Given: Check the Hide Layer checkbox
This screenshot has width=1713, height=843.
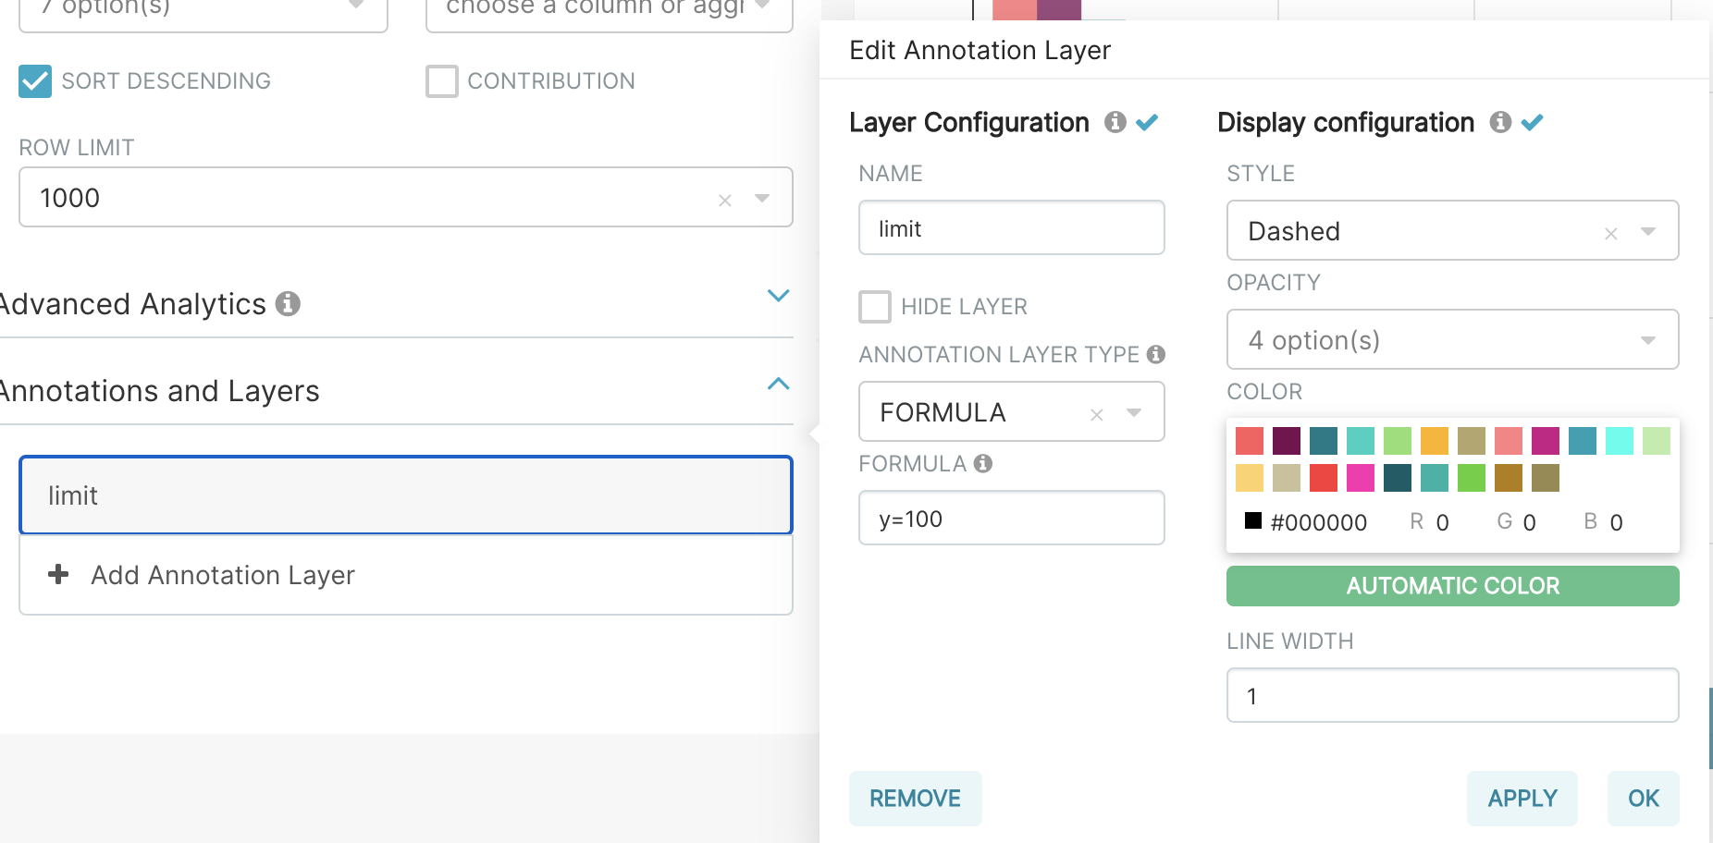Looking at the screenshot, I should point(874,306).
